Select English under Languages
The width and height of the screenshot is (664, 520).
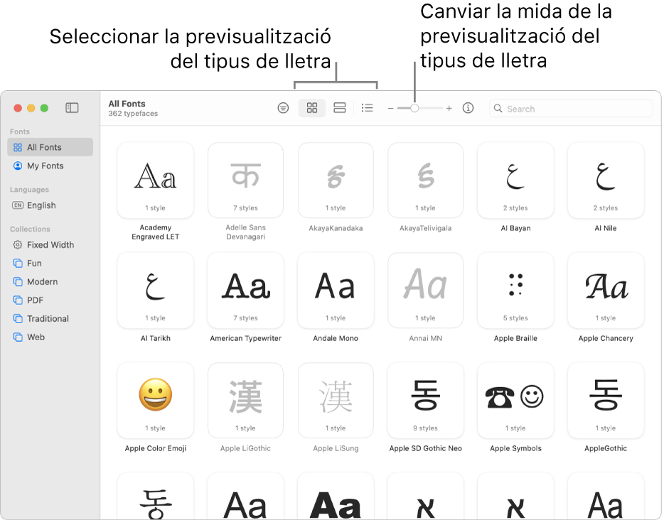tap(50, 205)
